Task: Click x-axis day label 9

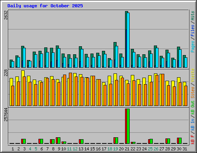Action: tap(59, 149)
